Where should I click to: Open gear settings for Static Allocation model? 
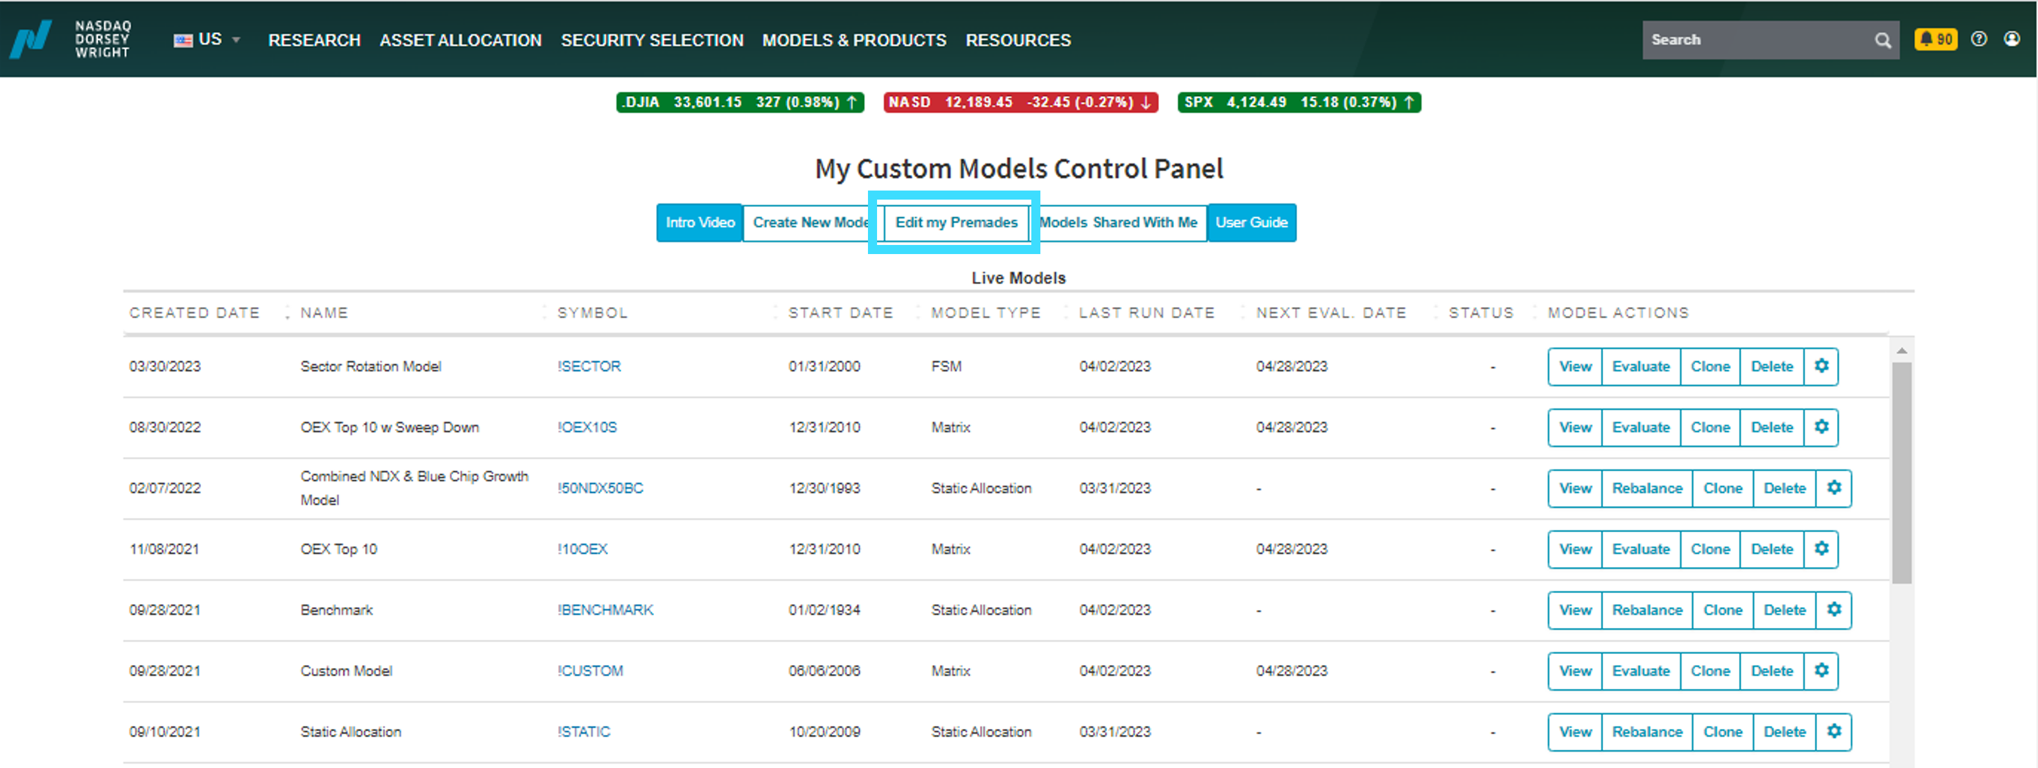coord(1834,732)
